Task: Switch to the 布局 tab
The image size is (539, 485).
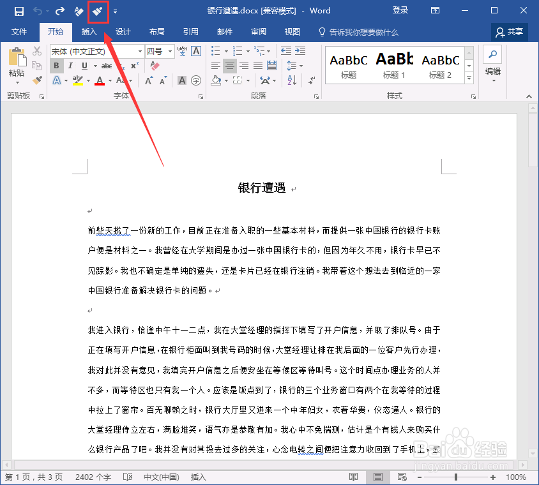Action: tap(156, 32)
